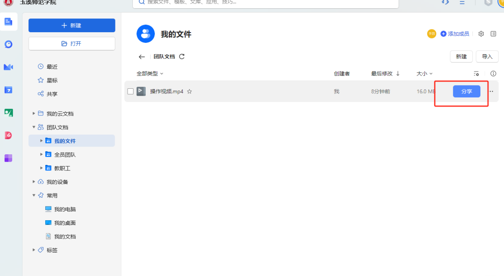Click the settings gear icon beside Add Members

481,34
